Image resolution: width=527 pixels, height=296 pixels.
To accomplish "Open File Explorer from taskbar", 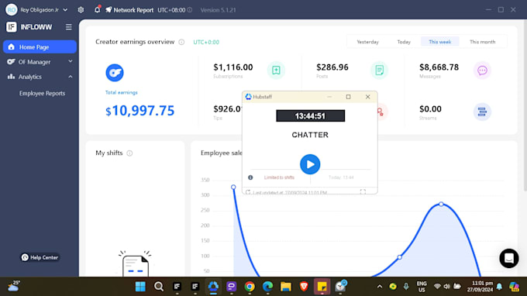I will 286,287.
